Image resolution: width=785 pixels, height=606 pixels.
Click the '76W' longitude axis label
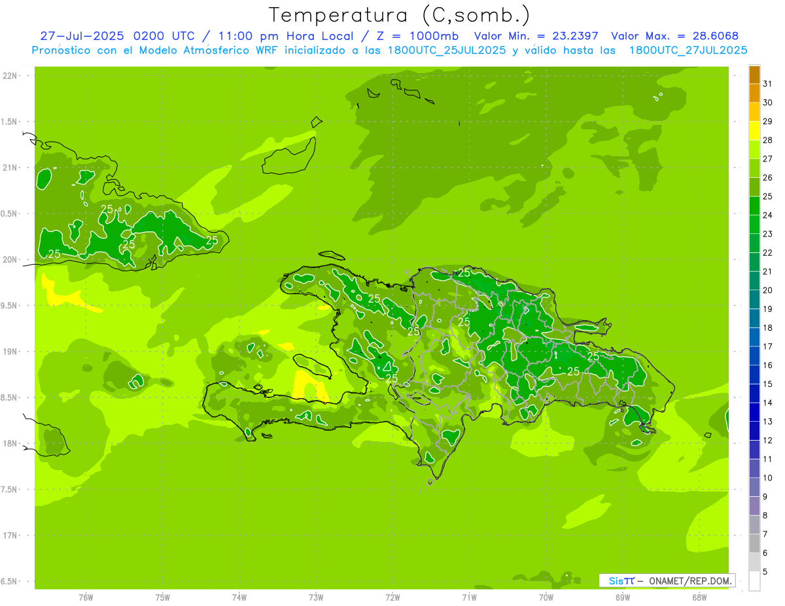[86, 597]
